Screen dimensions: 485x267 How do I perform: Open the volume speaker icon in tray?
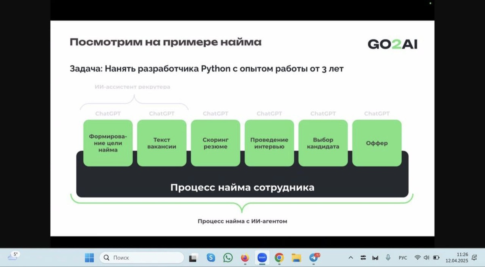point(426,257)
